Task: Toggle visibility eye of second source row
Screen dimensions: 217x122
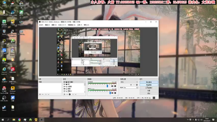Action: [x=65, y=84]
